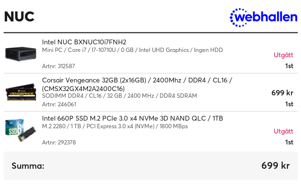
Task: Click the Utgått status on Intel SSD
Action: (283, 131)
